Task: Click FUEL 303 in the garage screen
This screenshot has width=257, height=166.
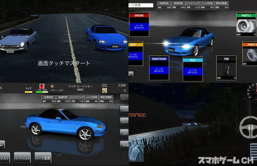Action: click(106, 101)
